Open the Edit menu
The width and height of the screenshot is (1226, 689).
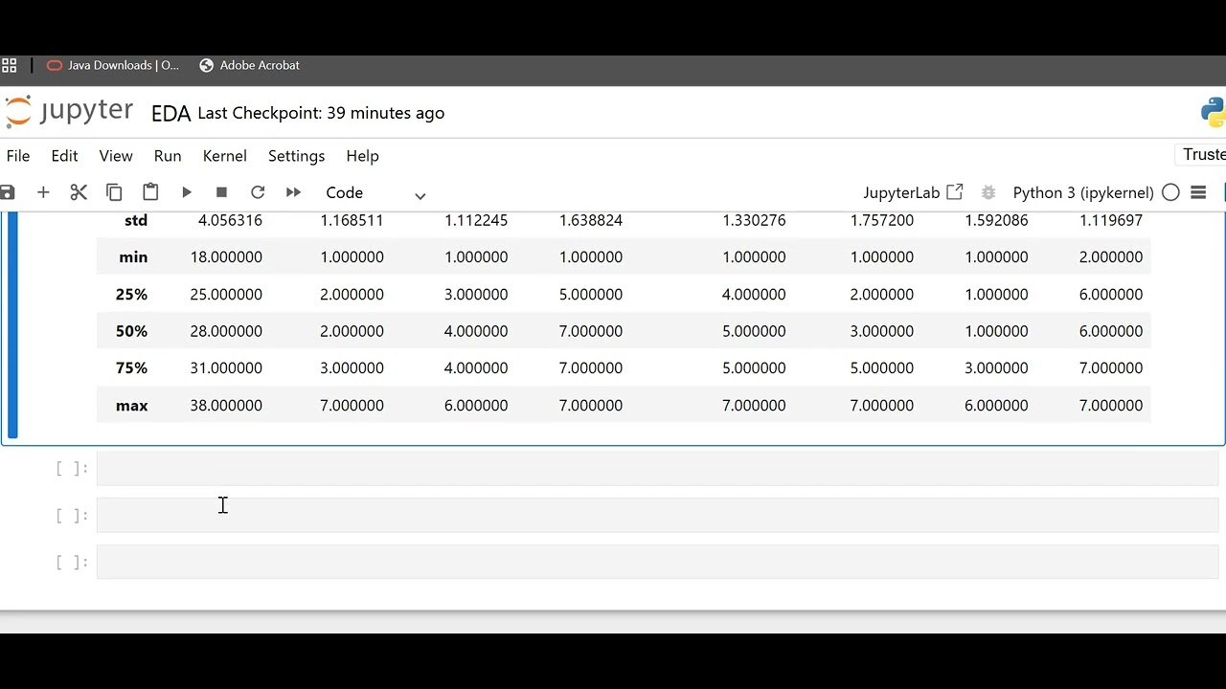click(64, 156)
